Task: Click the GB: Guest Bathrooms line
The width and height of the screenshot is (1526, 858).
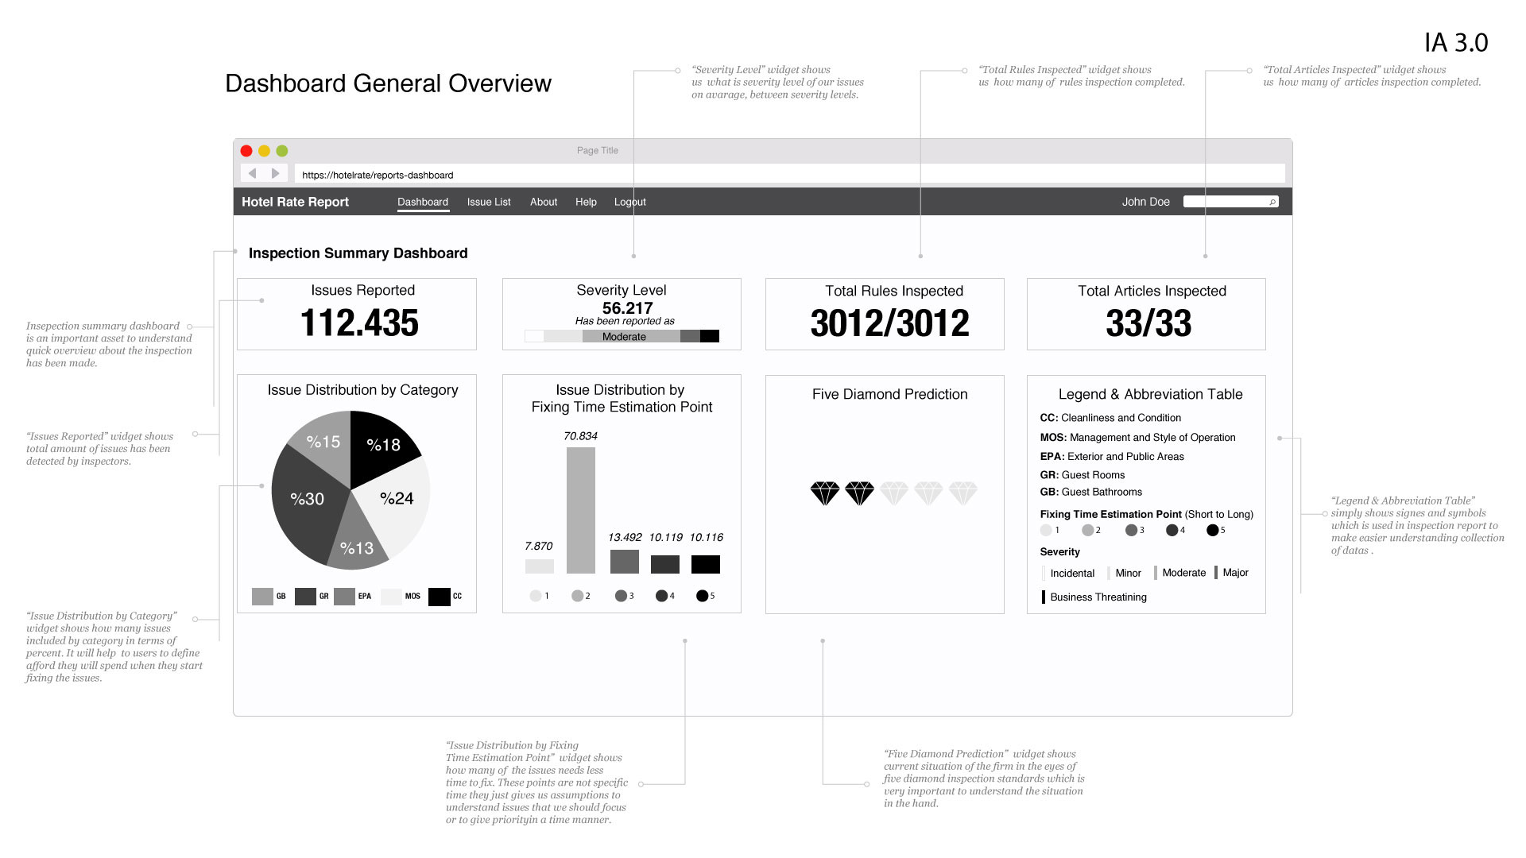Action: coord(1091,493)
